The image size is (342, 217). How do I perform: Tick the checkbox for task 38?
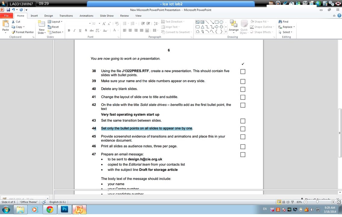pyautogui.click(x=243, y=72)
